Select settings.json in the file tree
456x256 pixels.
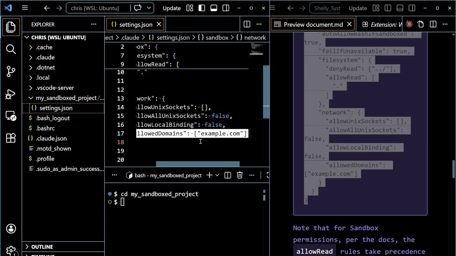point(63,108)
